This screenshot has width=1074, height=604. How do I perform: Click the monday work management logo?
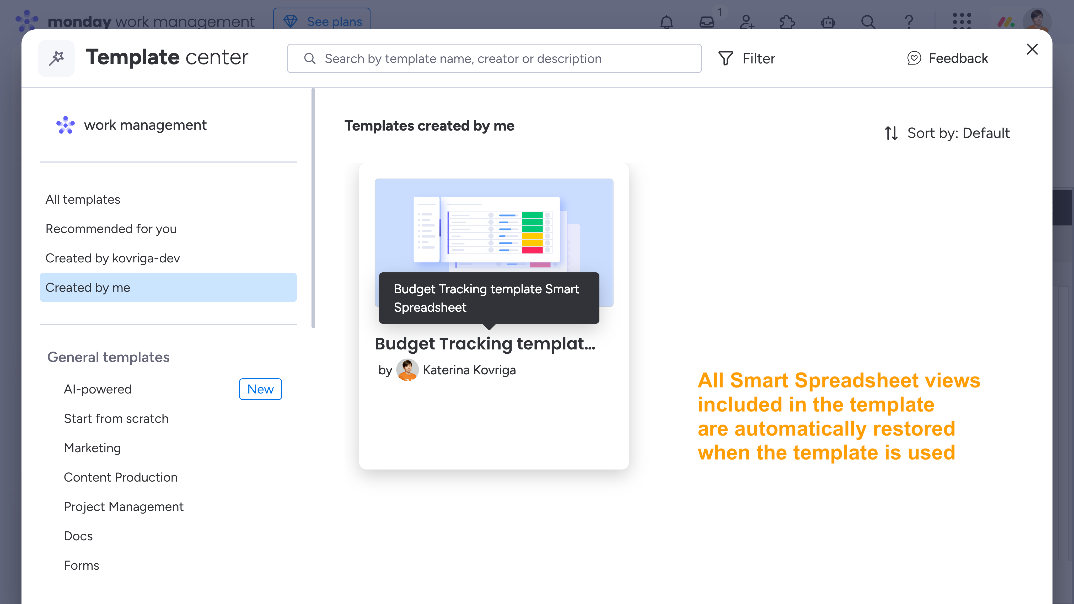point(135,21)
